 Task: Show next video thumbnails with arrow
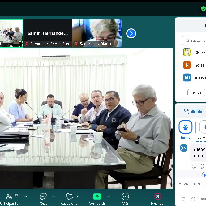click(x=131, y=33)
